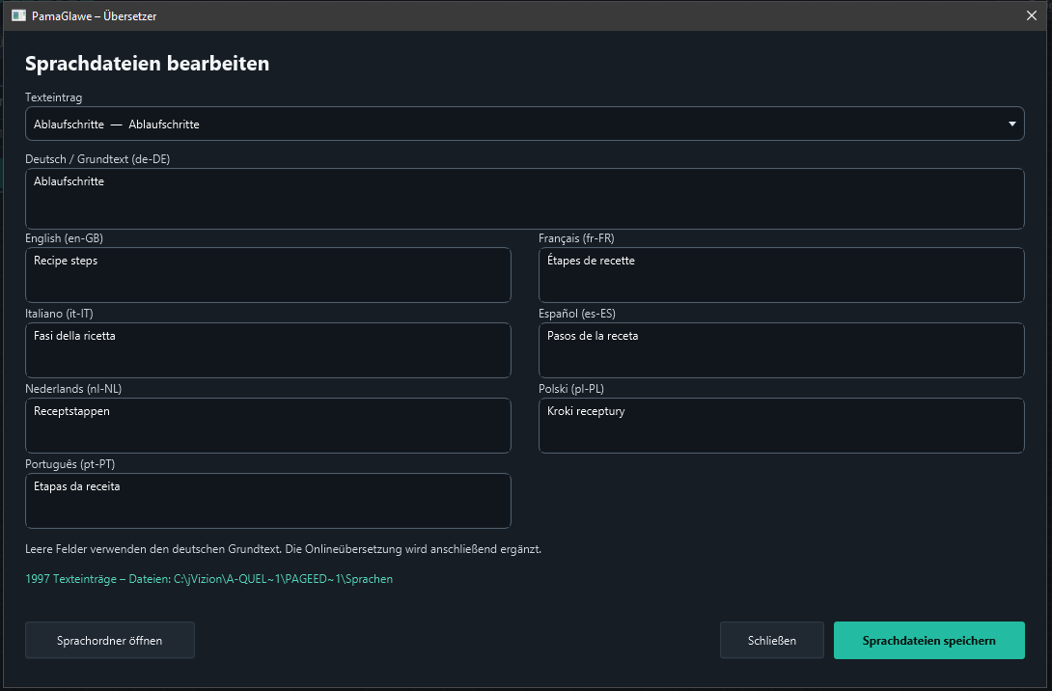
Task: Click the 'Italiano (it-IT)' label
Action: tap(59, 314)
